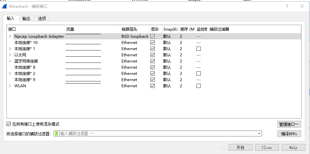The image size is (310, 154).
Task: Sort by the 流量 column header
Action: 93,29
